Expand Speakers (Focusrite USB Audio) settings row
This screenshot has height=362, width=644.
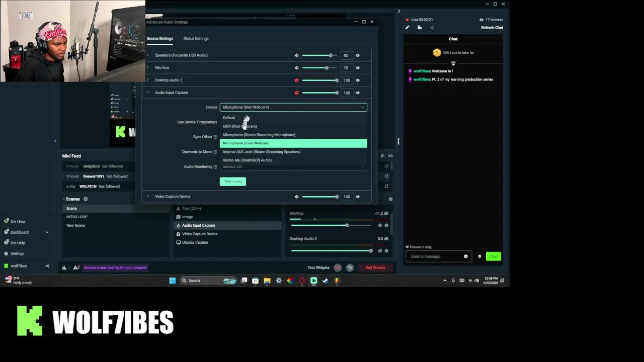147,55
